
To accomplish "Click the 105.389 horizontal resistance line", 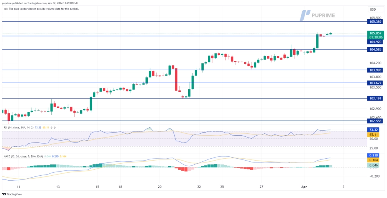I will (184, 22).
